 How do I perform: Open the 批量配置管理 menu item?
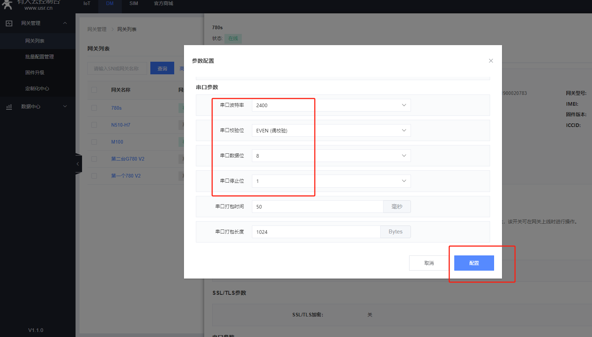click(39, 57)
